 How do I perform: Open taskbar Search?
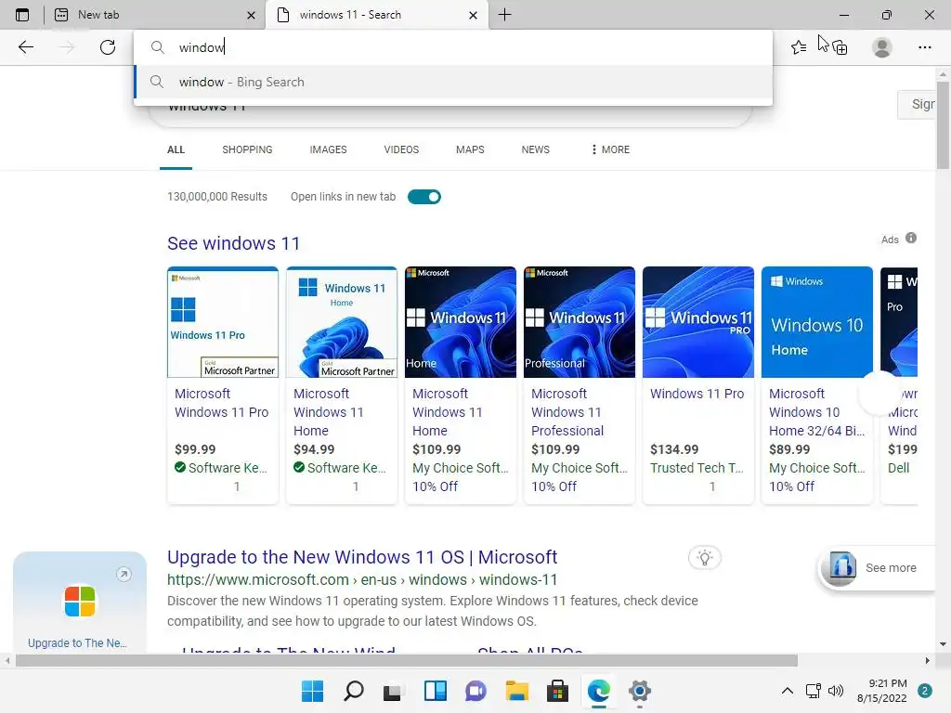pos(354,691)
